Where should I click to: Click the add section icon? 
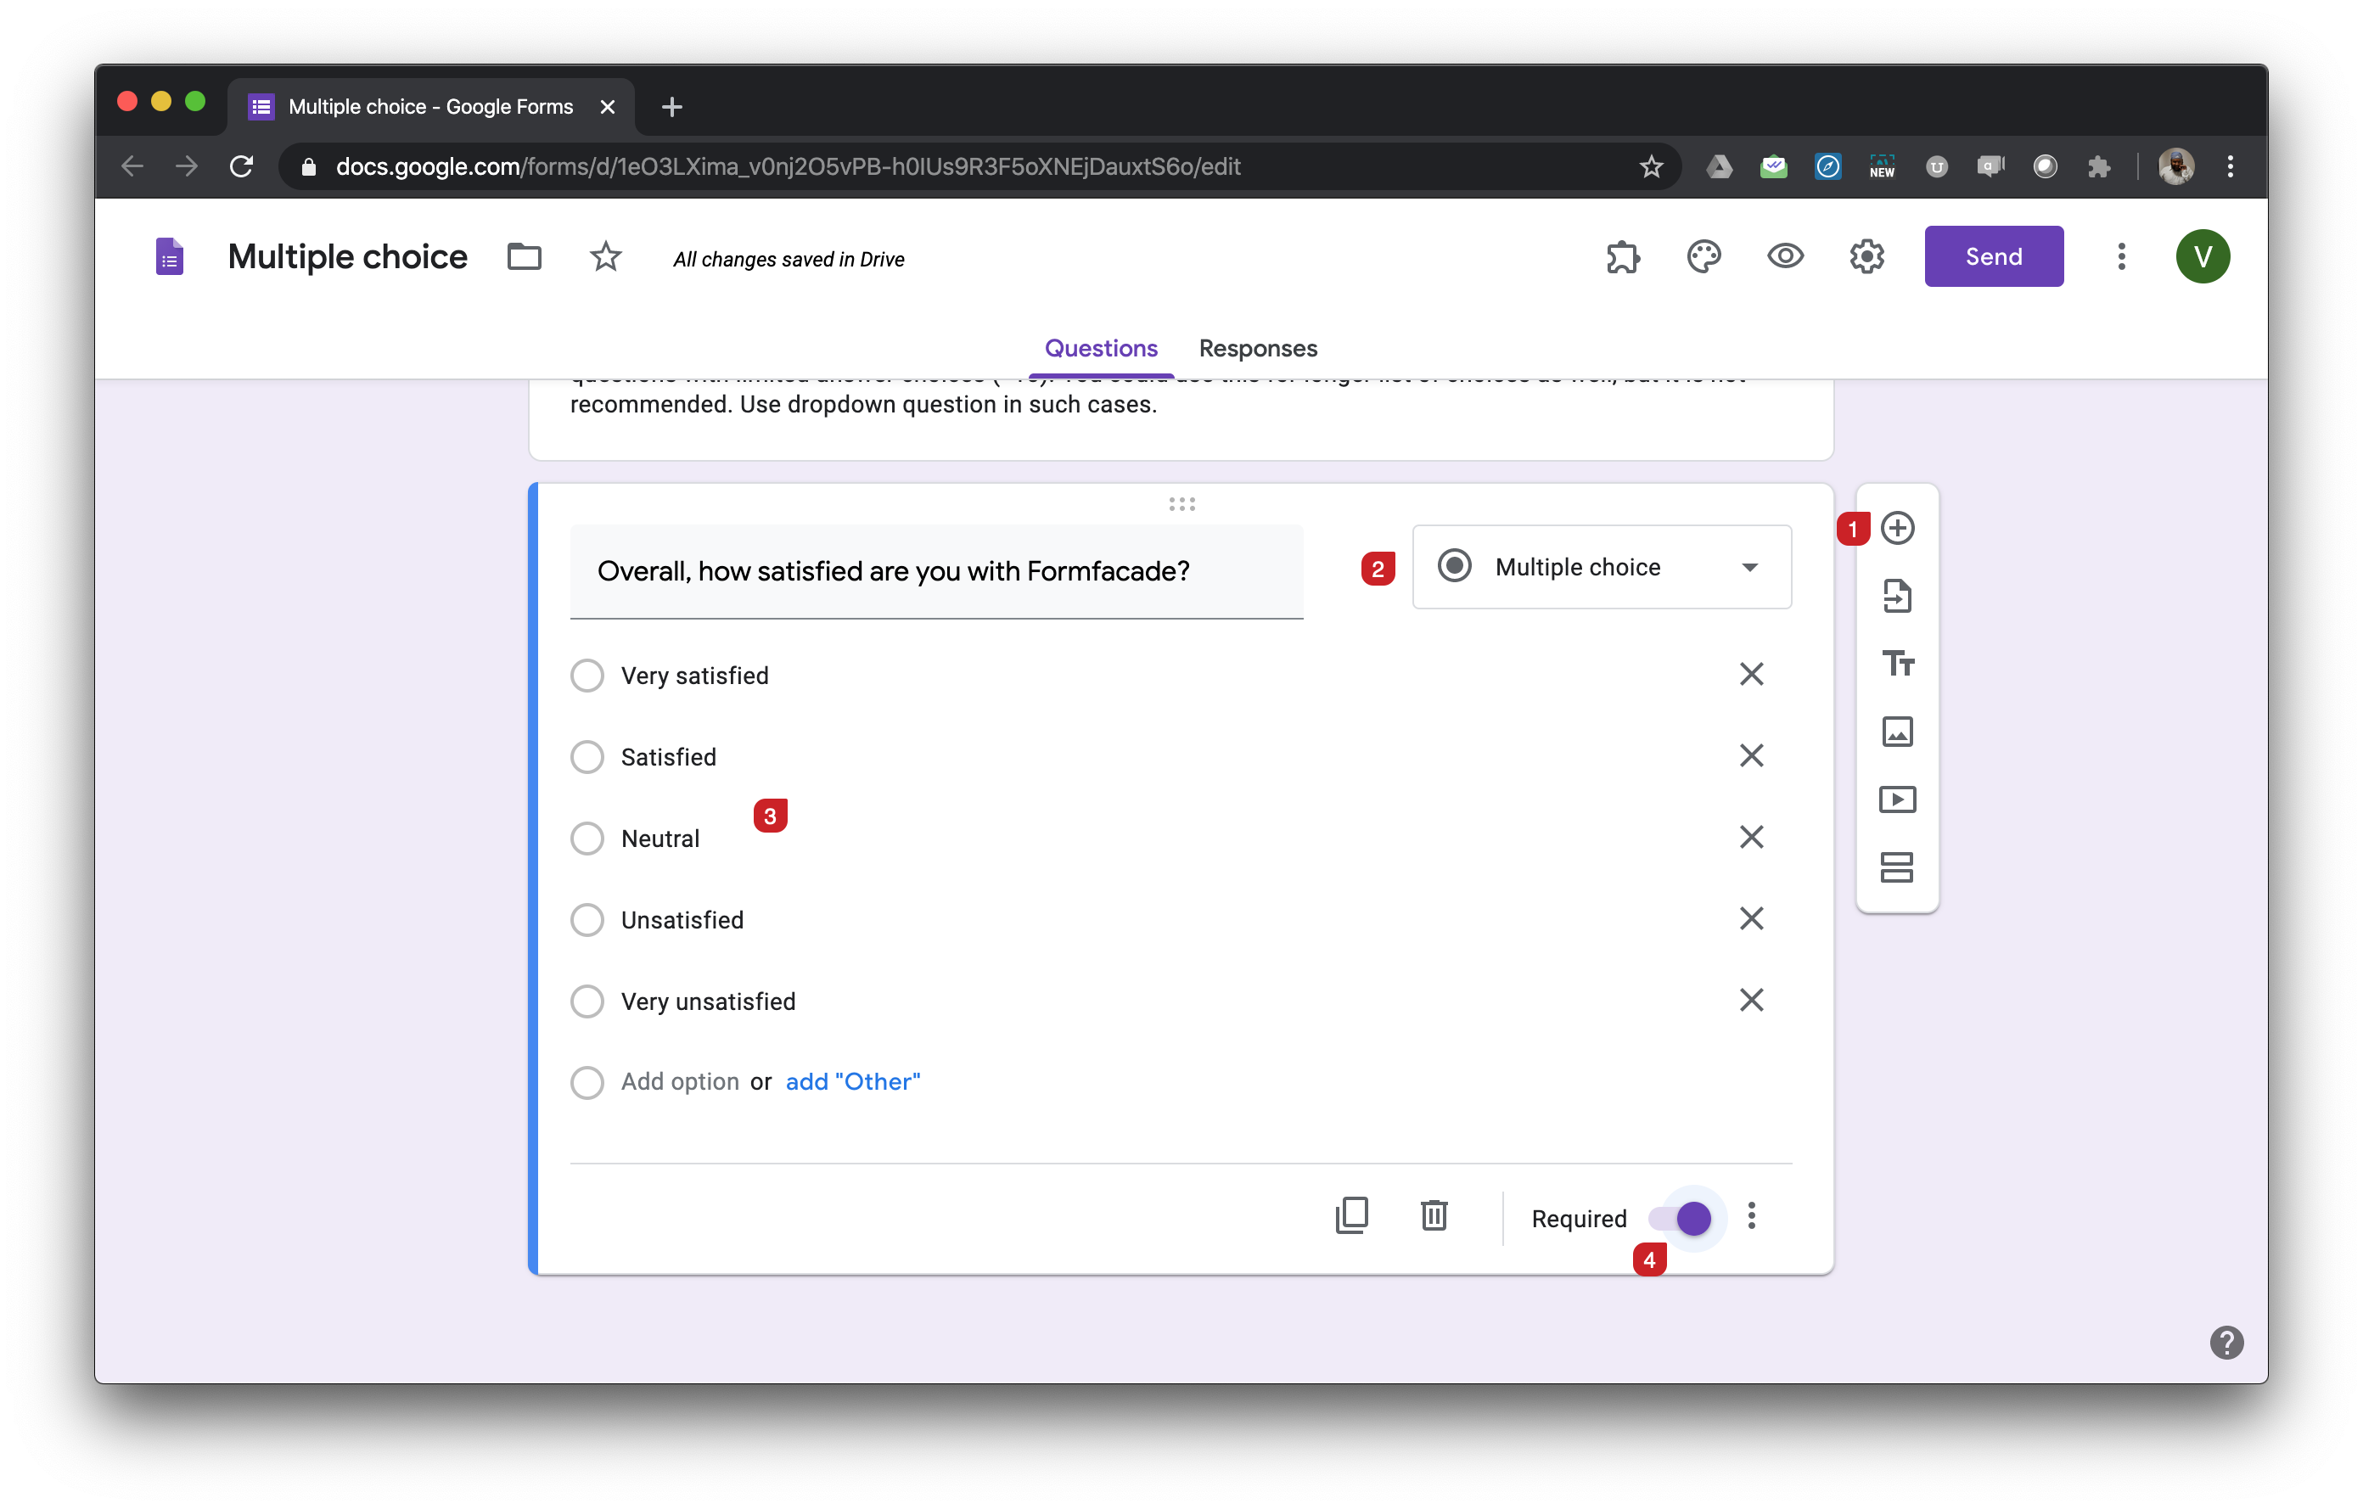click(1894, 867)
